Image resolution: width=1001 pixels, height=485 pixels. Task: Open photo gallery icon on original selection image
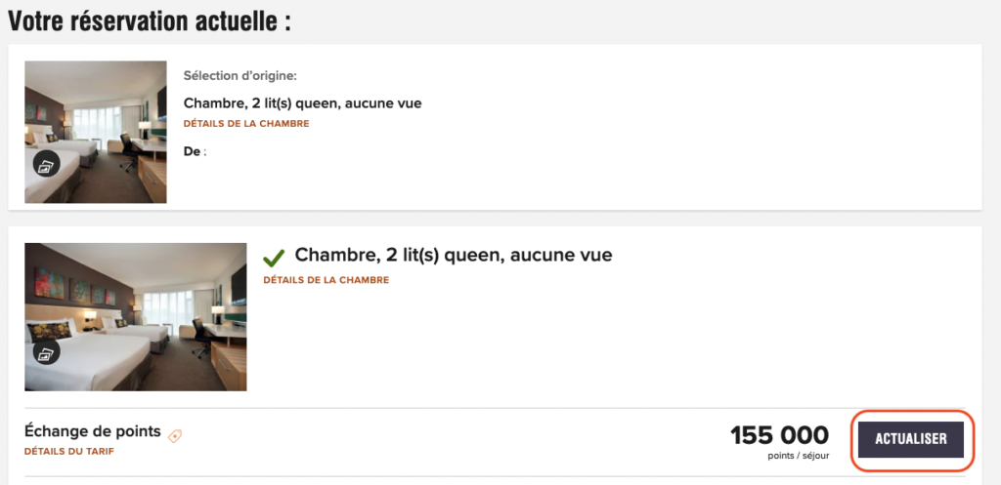[47, 164]
